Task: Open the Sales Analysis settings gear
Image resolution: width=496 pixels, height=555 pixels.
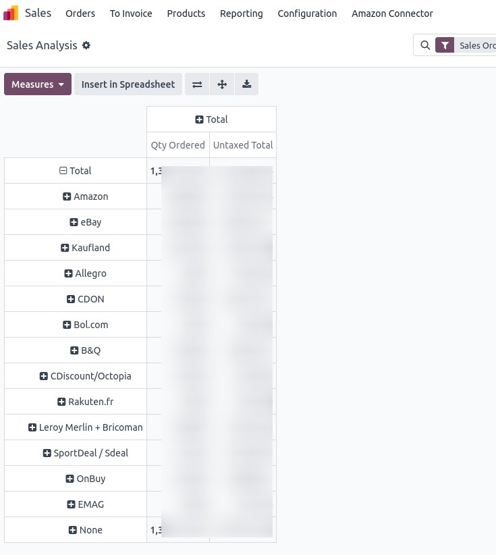Action: coord(86,45)
